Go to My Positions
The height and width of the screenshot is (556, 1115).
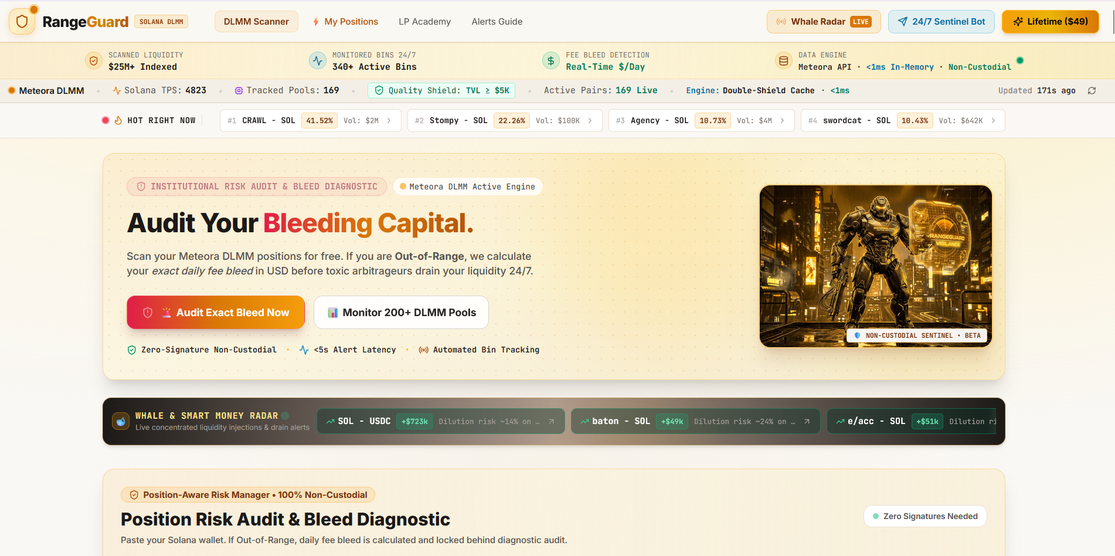[x=345, y=22]
